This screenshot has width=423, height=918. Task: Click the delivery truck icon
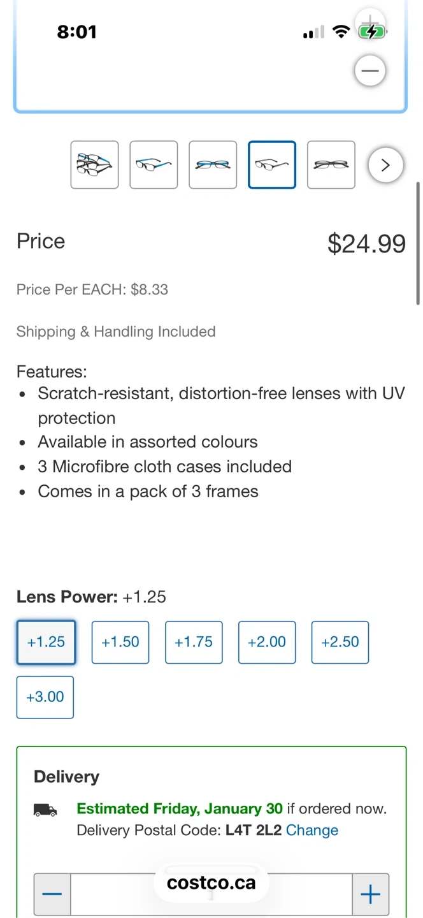[45, 810]
